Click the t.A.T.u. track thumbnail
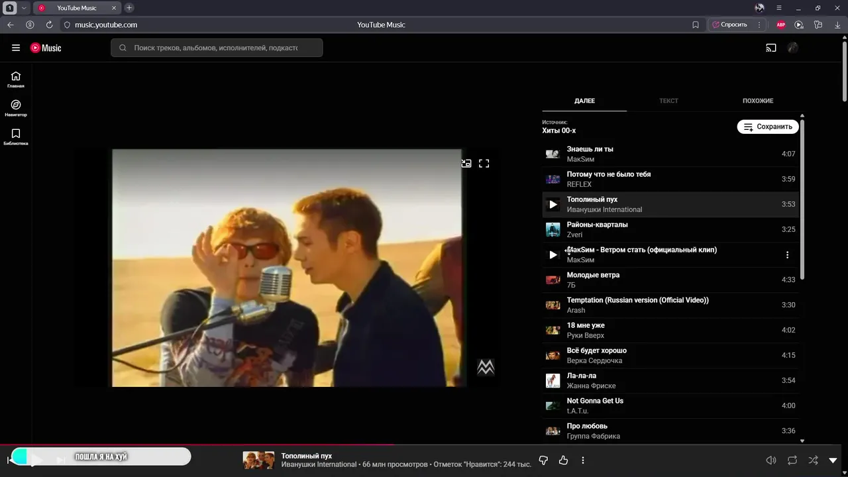 (x=553, y=405)
